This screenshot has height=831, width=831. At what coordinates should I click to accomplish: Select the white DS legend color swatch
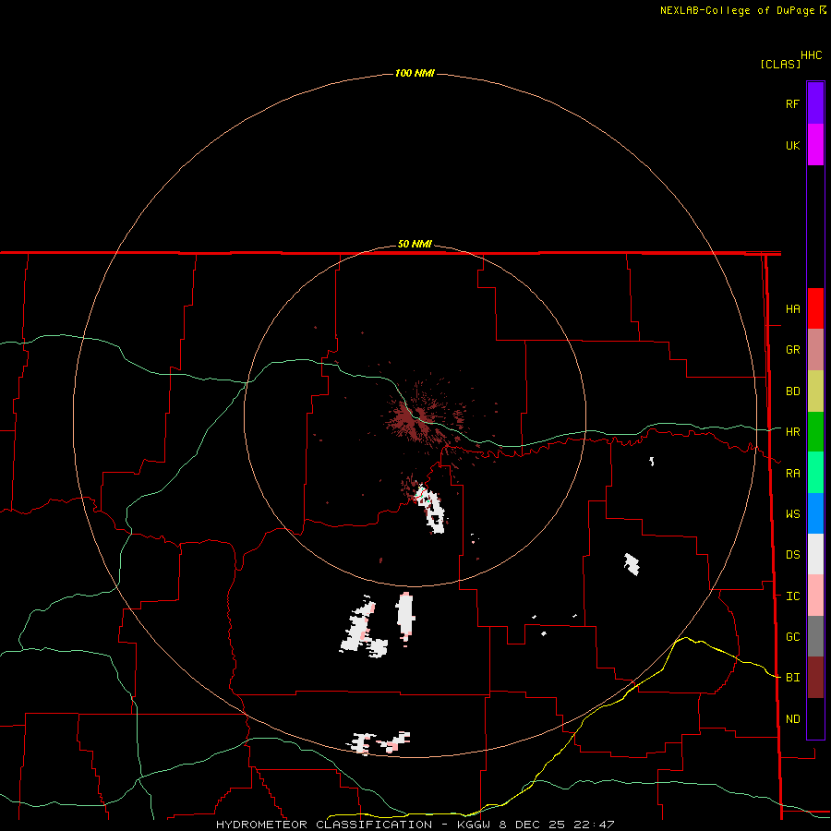[815, 554]
